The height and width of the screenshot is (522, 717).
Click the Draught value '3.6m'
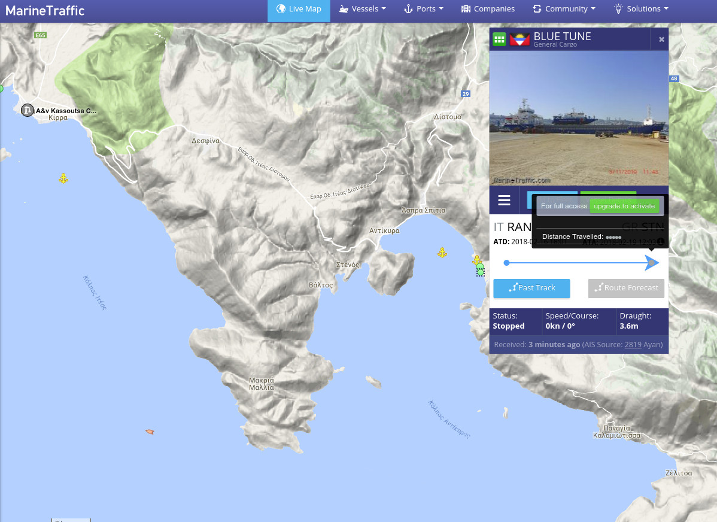point(629,326)
